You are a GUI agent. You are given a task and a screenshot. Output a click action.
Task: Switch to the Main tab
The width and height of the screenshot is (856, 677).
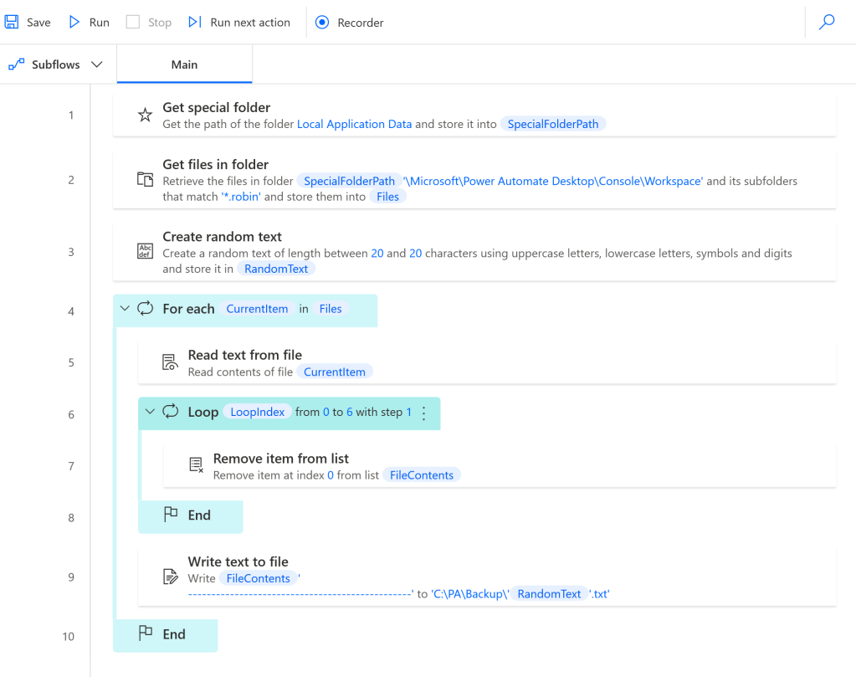184,64
